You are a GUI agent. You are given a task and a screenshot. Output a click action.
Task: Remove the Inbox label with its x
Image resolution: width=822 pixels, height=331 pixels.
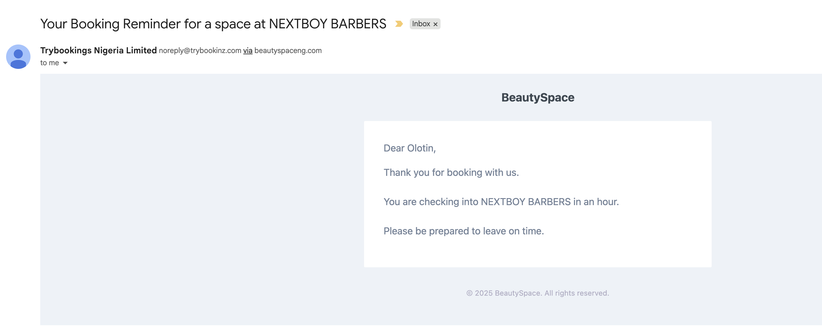click(x=435, y=24)
